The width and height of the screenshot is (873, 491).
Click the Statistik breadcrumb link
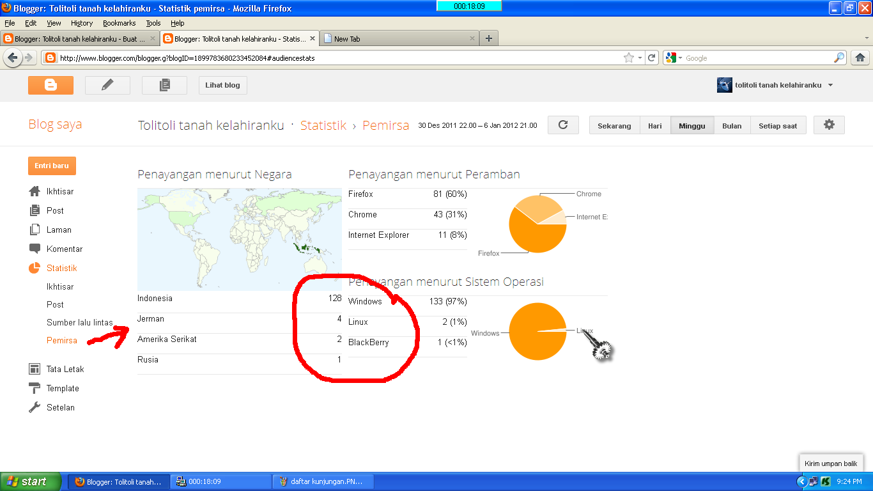(x=323, y=125)
